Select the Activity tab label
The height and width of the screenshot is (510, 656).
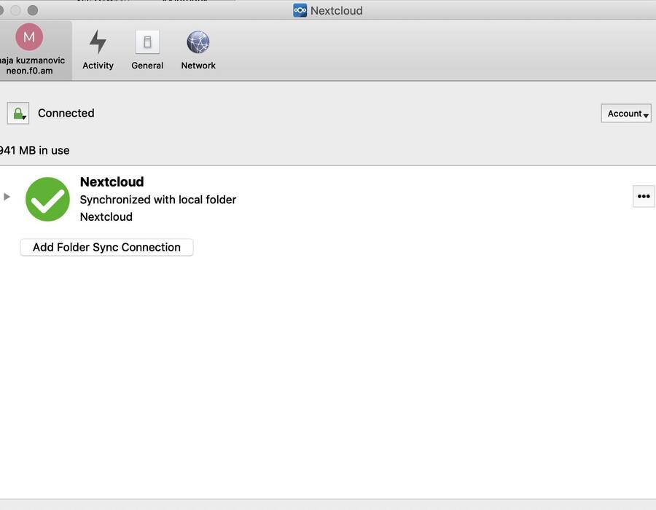tap(98, 66)
